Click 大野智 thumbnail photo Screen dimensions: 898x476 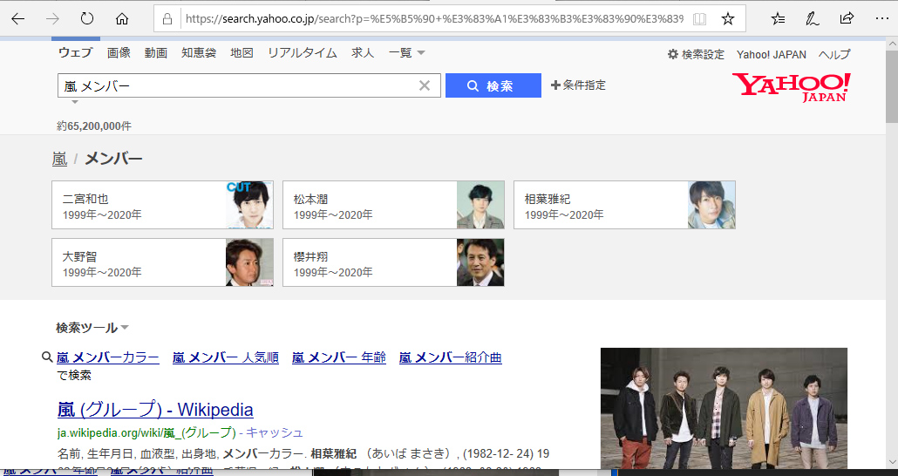coord(249,262)
